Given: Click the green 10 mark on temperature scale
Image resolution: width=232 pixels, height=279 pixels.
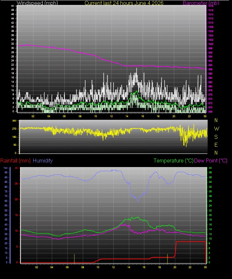Looking at the screenshot, I should click(x=210, y=239).
